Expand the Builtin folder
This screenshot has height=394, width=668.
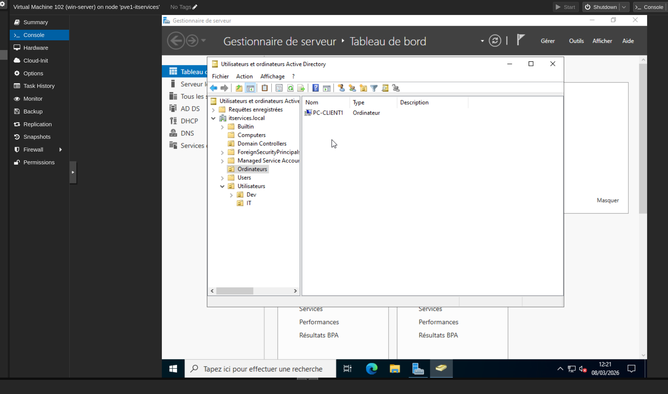click(x=222, y=127)
